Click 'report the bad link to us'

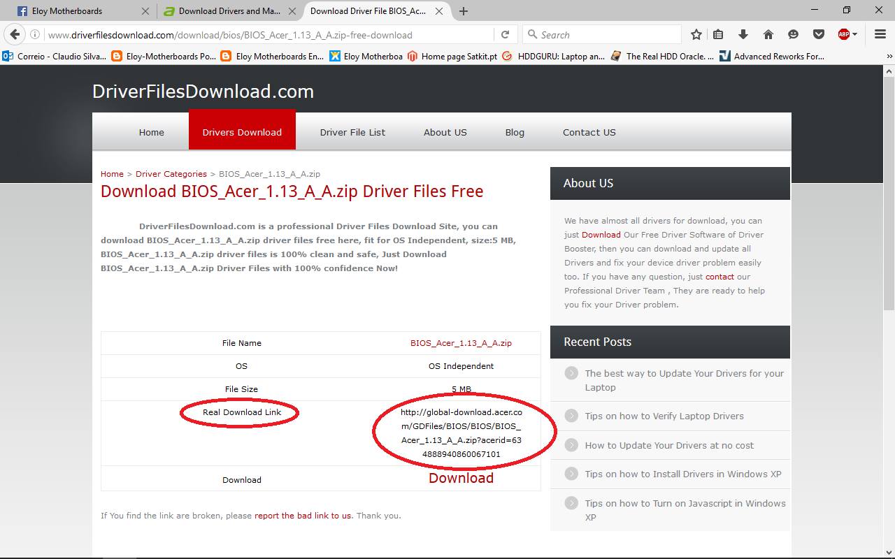point(303,516)
